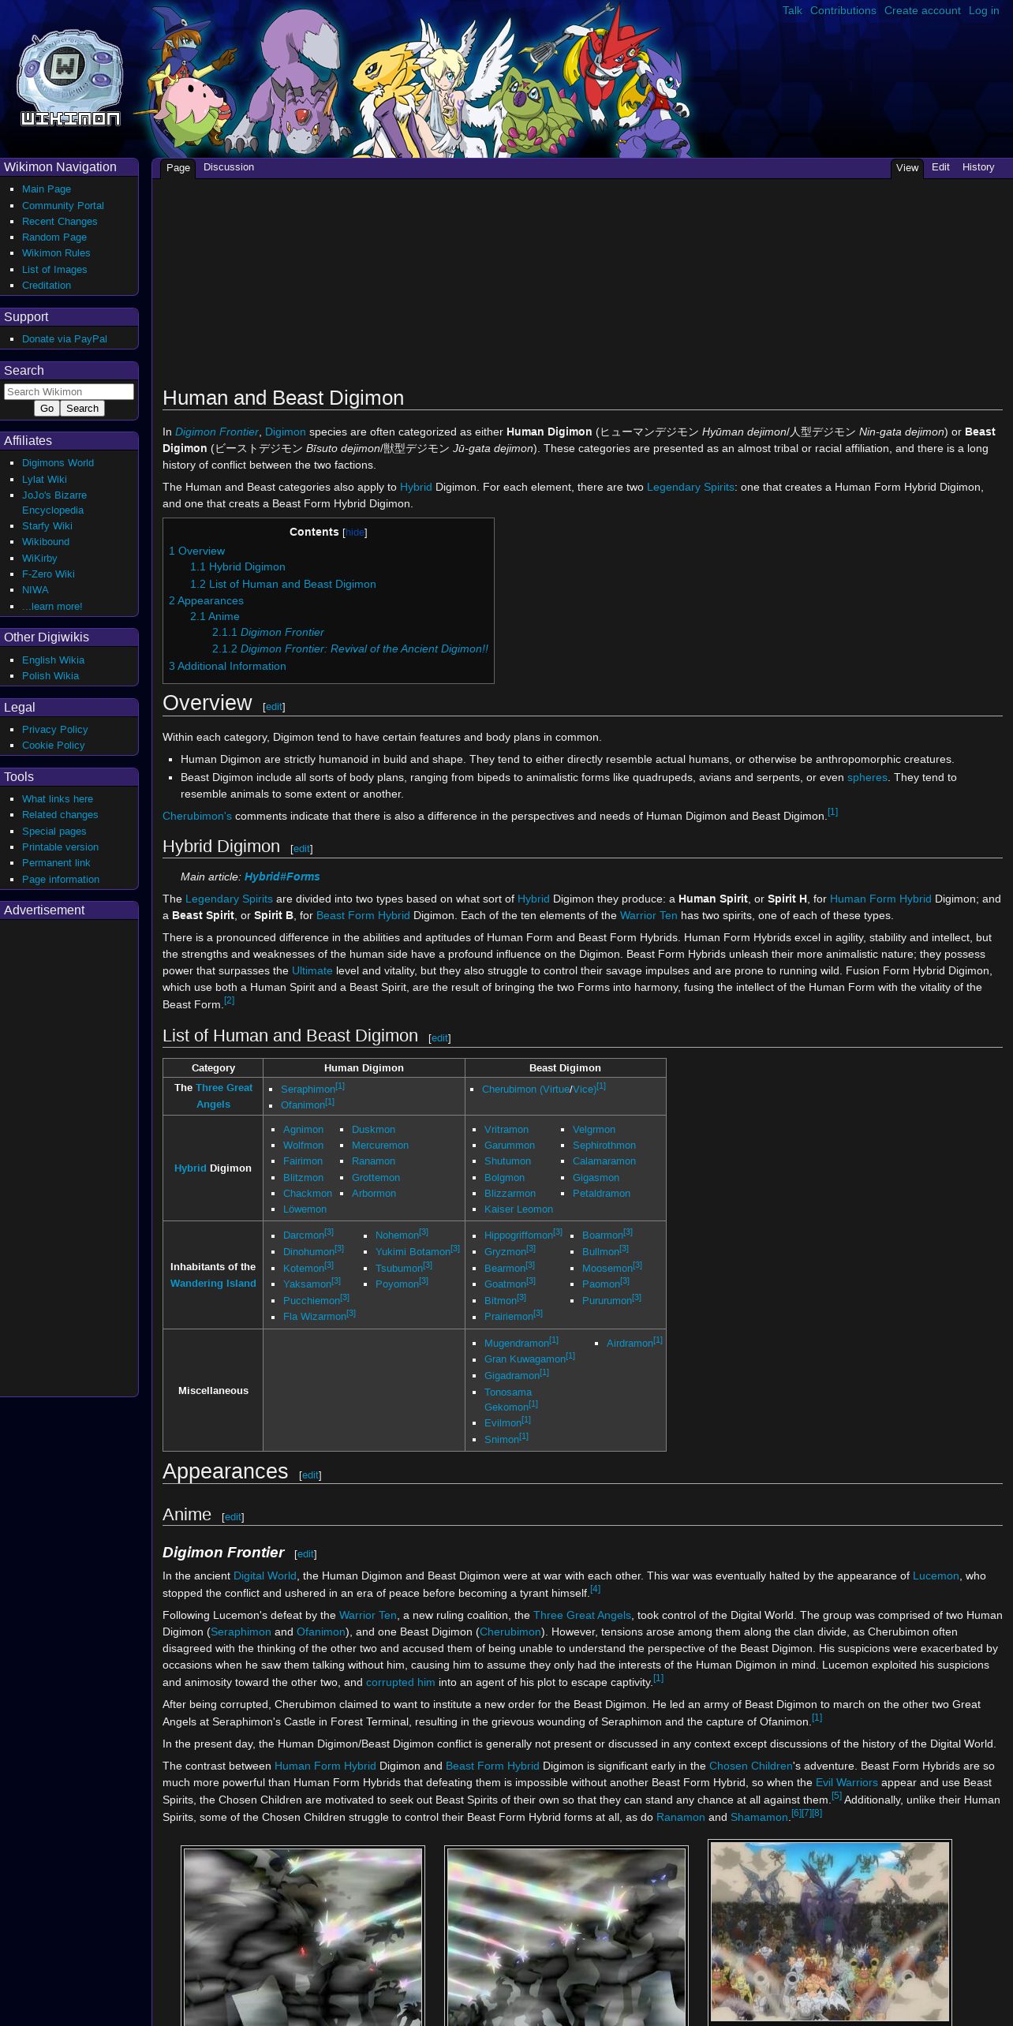The image size is (1013, 2026).
Task: Click the Search Wikimon input field
Action: pos(69,391)
